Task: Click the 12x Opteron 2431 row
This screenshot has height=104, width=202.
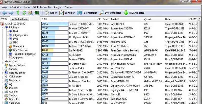Action: point(119,37)
